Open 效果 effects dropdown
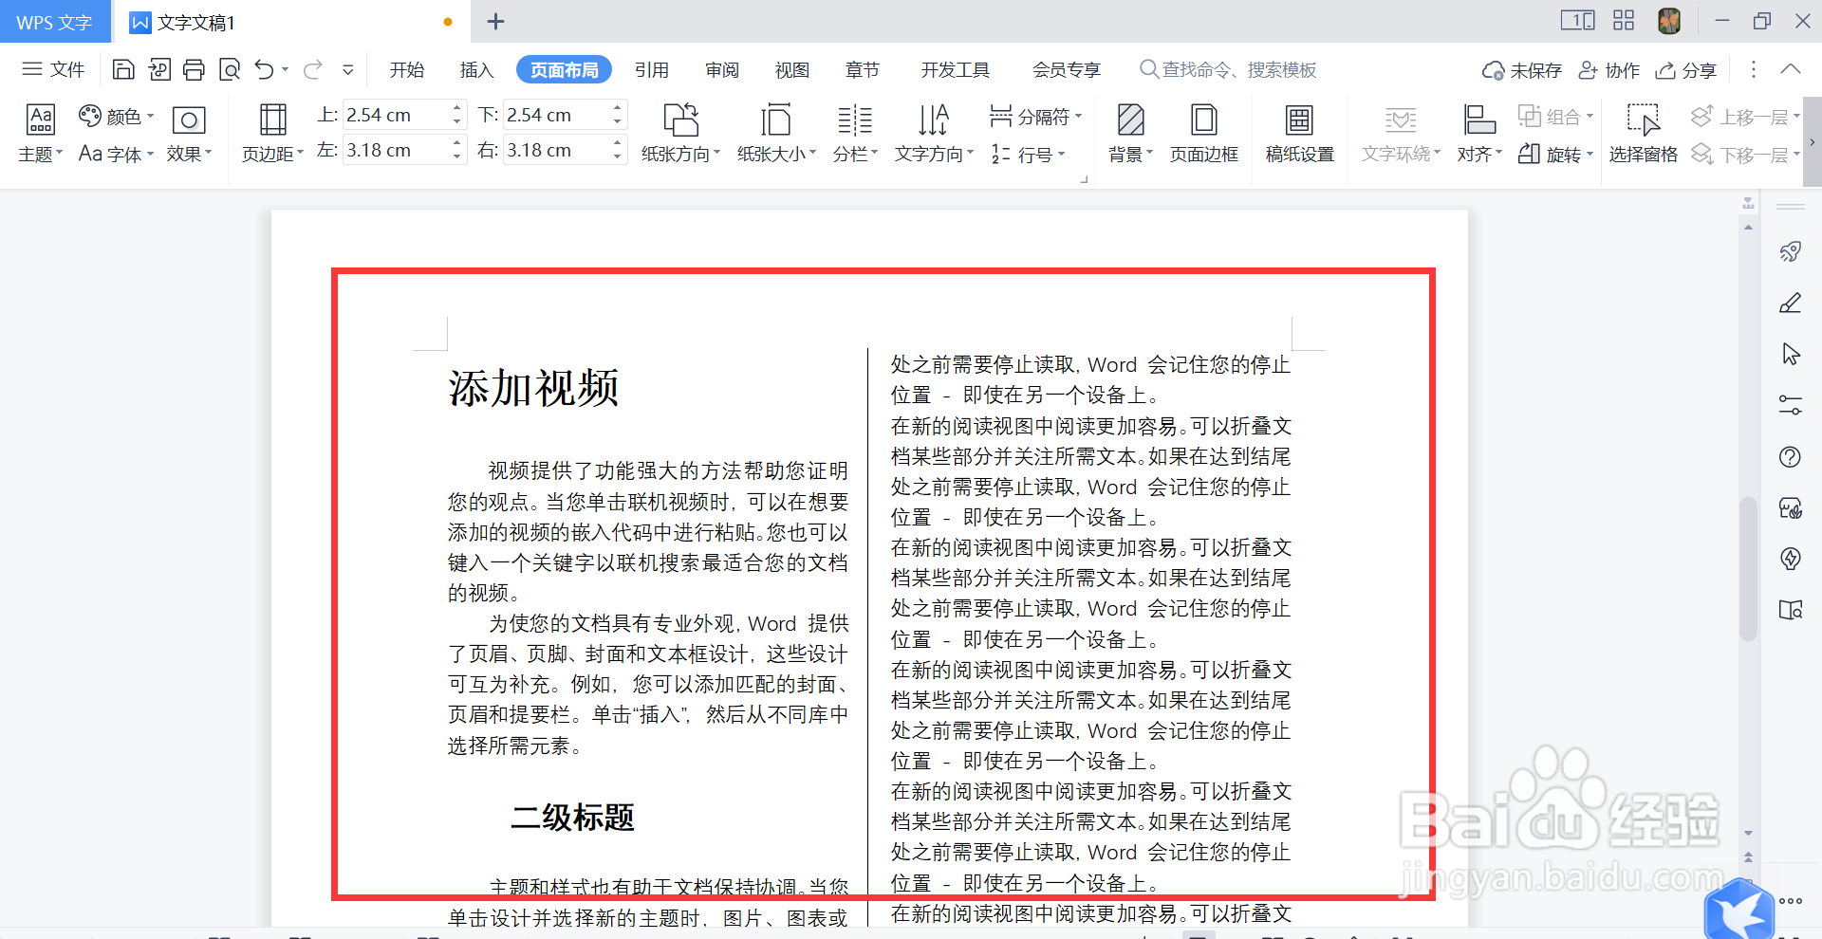Viewport: 1822px width, 939px height. tap(189, 134)
